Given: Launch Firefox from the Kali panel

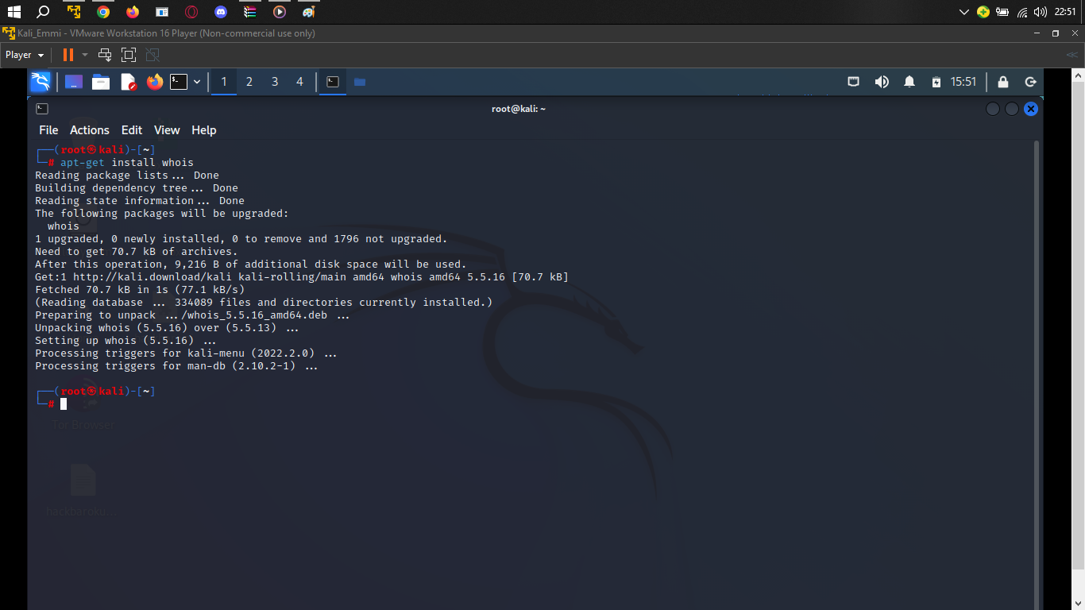Looking at the screenshot, I should point(155,82).
